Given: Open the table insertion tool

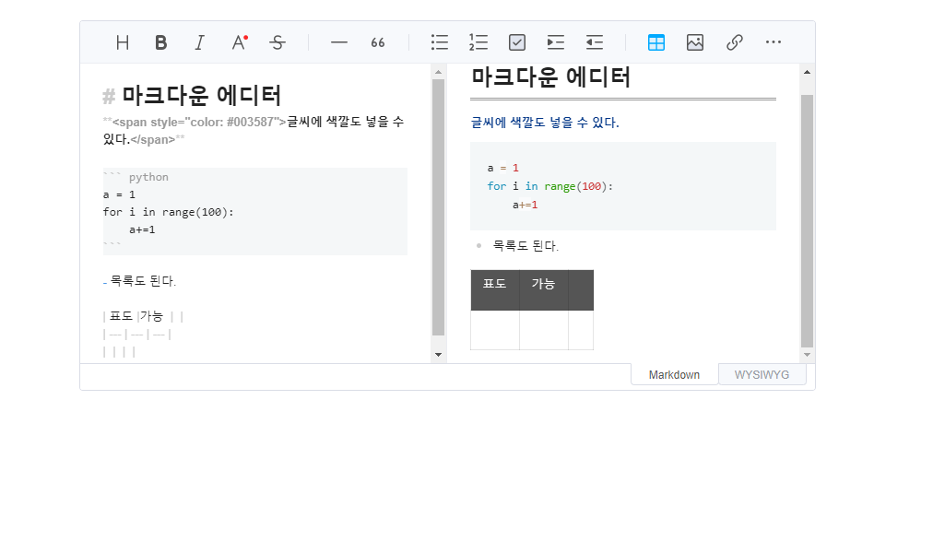Looking at the screenshot, I should (x=656, y=41).
